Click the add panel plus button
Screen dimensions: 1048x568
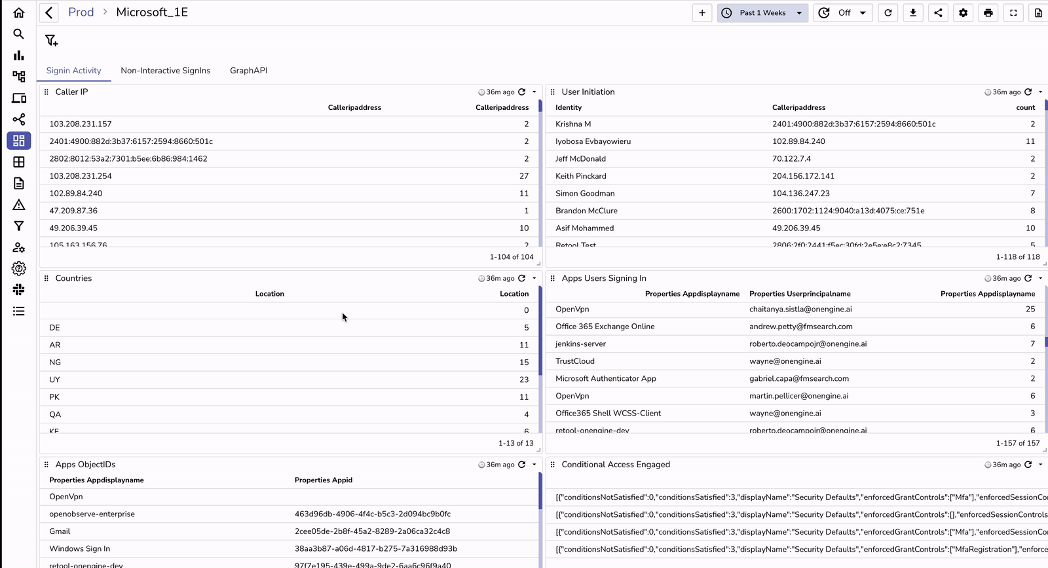(x=702, y=12)
